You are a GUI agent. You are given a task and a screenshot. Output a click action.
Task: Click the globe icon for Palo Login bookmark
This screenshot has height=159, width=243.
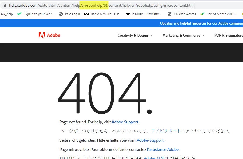pos(61,14)
